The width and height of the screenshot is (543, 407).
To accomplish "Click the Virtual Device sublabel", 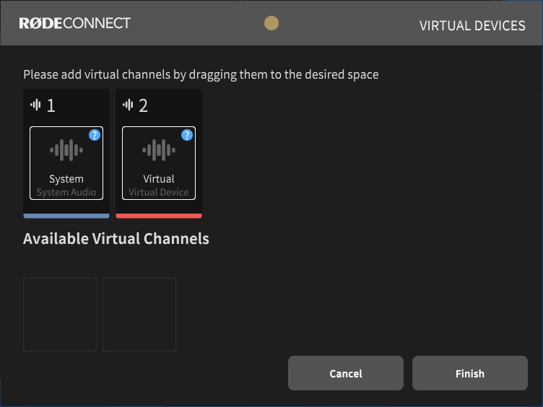I will click(x=159, y=193).
